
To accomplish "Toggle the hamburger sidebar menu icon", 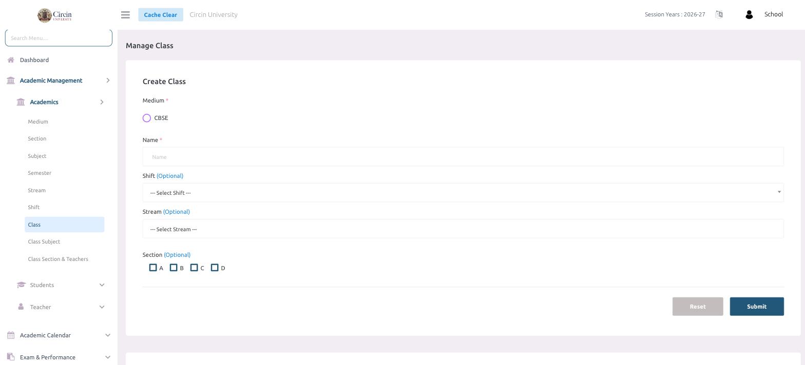I will [125, 15].
